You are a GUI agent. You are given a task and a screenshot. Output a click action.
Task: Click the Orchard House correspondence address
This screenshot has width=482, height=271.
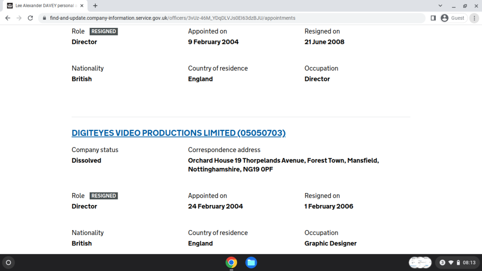click(283, 165)
